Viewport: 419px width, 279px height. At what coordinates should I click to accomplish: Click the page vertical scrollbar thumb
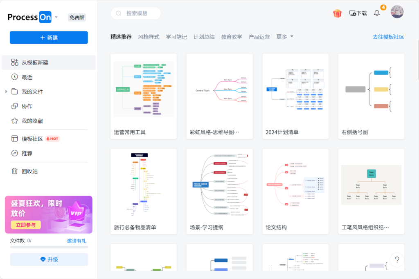[x=418, y=60]
